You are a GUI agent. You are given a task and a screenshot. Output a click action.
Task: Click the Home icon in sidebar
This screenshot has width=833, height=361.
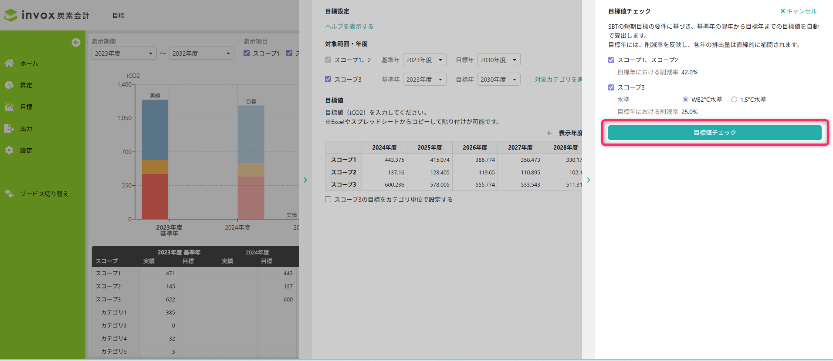coord(9,63)
